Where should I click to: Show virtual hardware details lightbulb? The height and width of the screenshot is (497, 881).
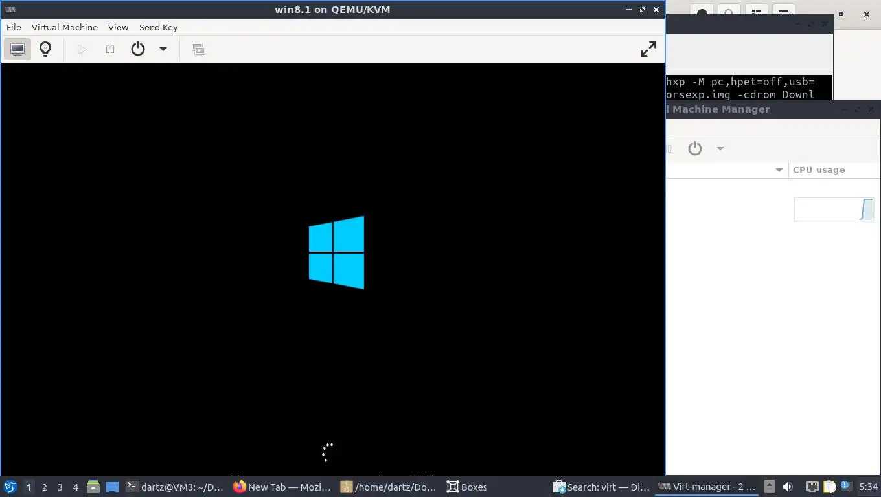(45, 49)
